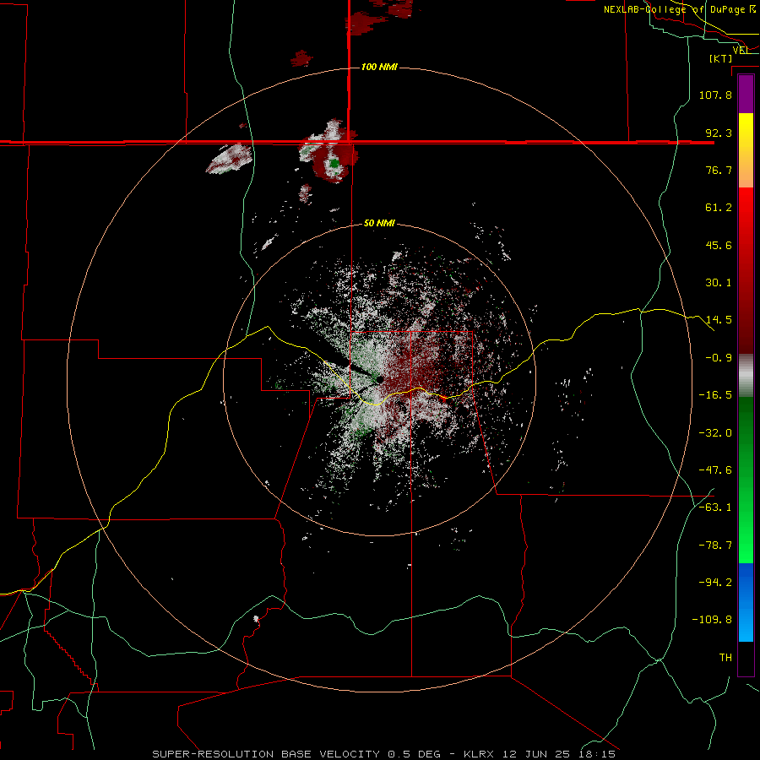The height and width of the screenshot is (760, 760).
Task: Click the -63.1 legend value
Action: [715, 508]
